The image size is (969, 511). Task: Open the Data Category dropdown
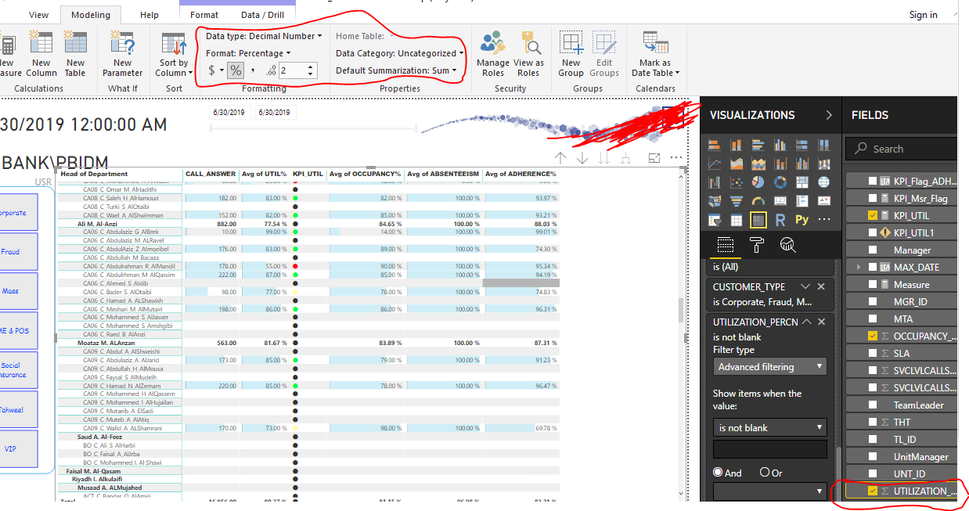pos(399,53)
